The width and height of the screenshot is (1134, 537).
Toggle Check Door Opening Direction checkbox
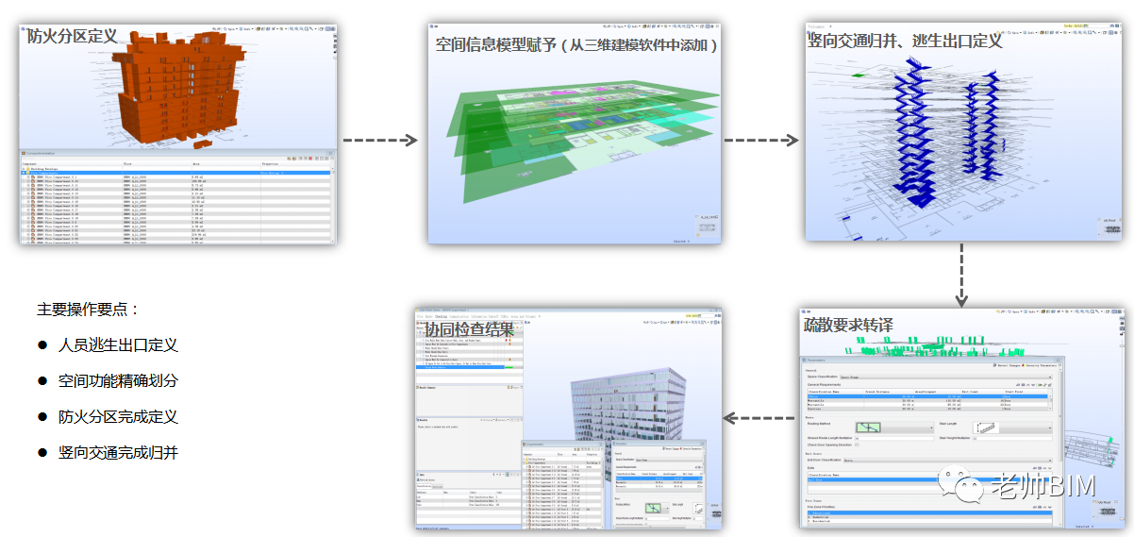click(857, 445)
